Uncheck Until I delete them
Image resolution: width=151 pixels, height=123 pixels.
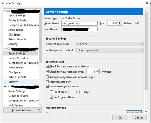51,97
